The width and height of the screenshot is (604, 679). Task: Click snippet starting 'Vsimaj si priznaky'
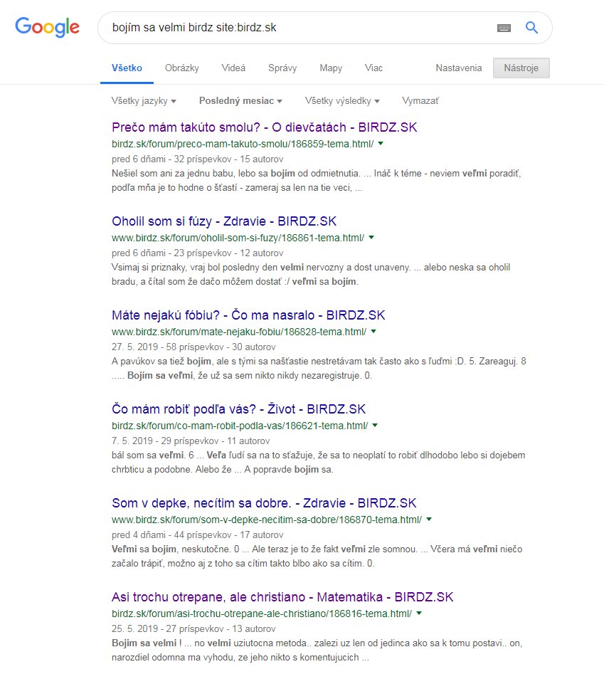[311, 275]
